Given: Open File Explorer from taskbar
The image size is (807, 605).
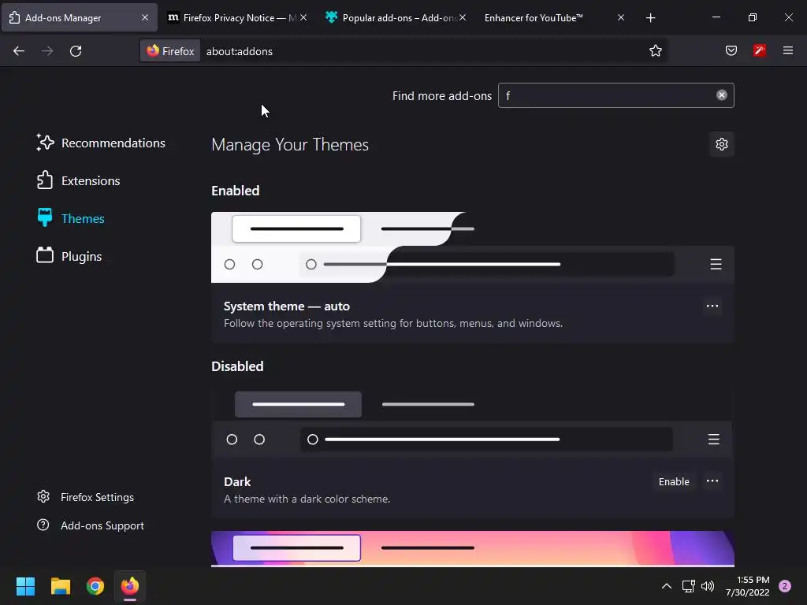Looking at the screenshot, I should pos(60,586).
